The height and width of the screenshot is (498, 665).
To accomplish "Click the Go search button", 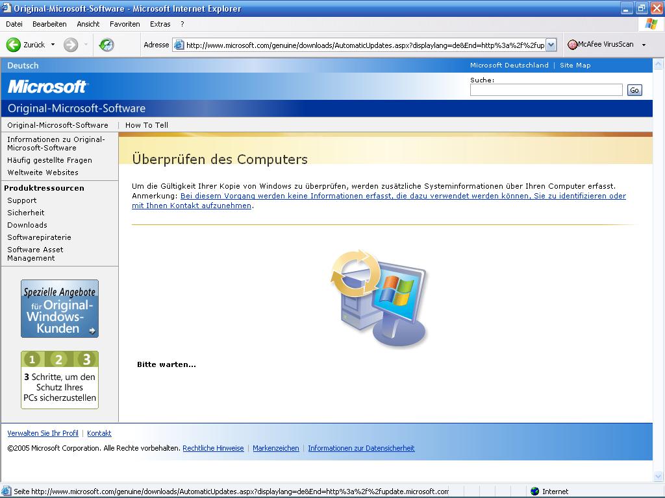I will pyautogui.click(x=634, y=89).
